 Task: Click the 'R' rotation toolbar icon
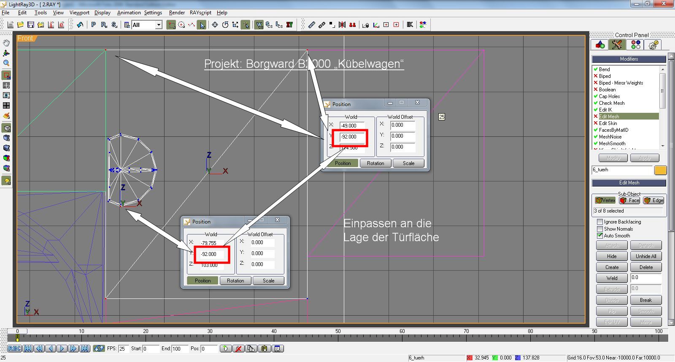pyautogui.click(x=104, y=25)
